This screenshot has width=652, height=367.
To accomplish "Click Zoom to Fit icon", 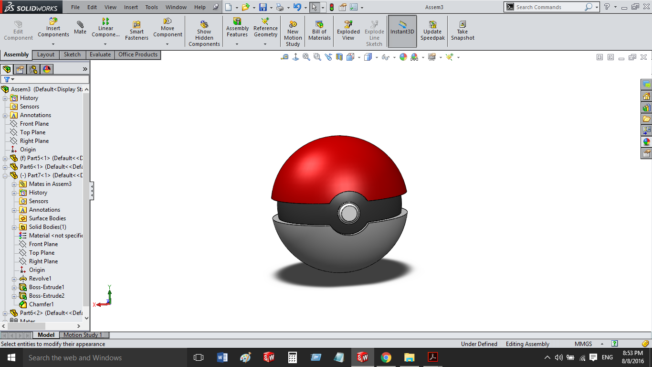I will point(306,57).
